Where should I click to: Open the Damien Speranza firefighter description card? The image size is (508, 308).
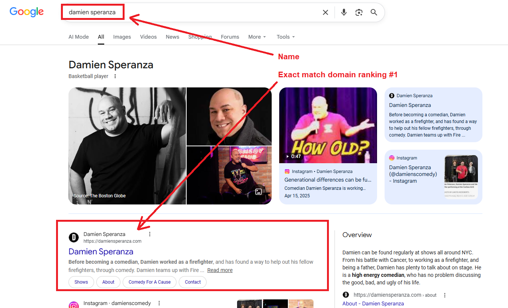point(433,115)
